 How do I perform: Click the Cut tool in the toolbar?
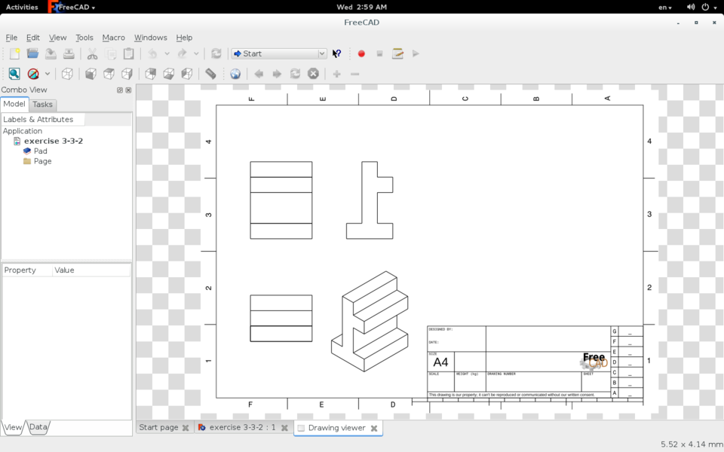pyautogui.click(x=92, y=53)
